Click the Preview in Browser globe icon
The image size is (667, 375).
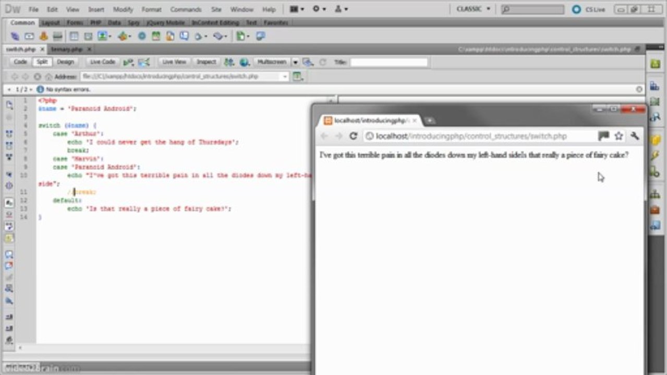[x=244, y=62]
